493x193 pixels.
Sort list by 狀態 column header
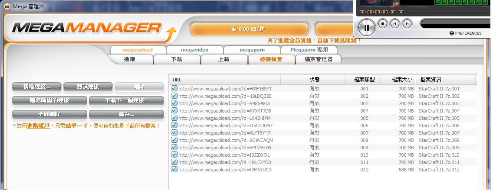(x=313, y=80)
